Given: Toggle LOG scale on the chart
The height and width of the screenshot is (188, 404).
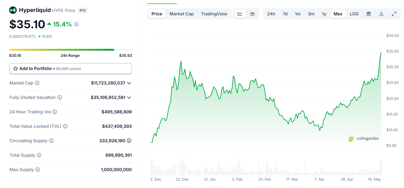Looking at the screenshot, I should pos(354,14).
